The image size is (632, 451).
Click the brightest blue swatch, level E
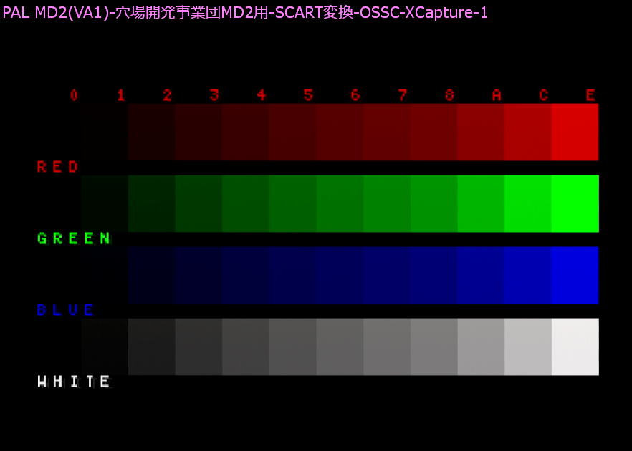575,275
